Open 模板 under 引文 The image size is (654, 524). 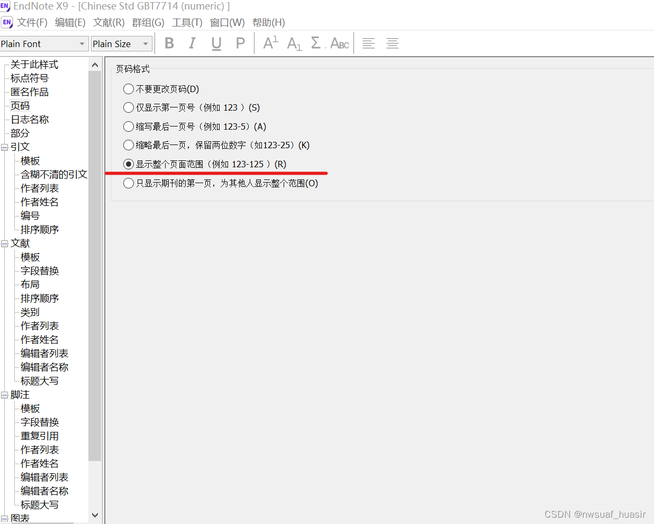tap(30, 161)
